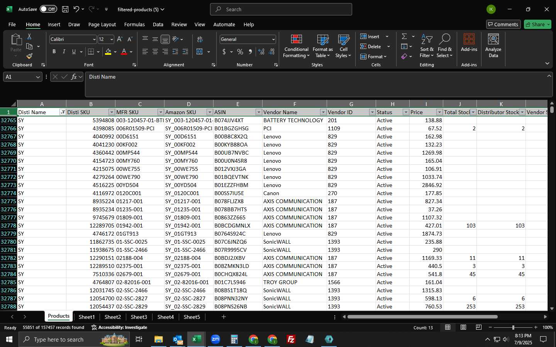Click the zoom slider handle
This screenshot has width=556, height=347.
tap(513, 327)
